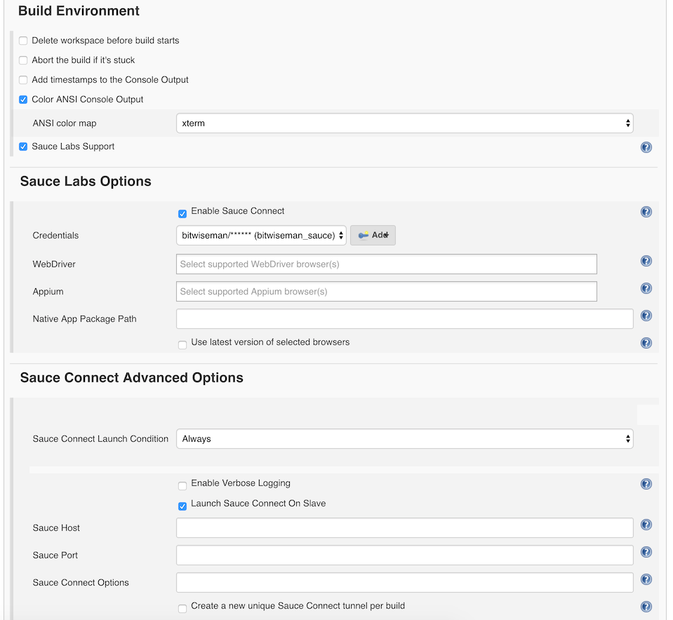Open help for Enable Sauce Connect
The height and width of the screenshot is (620, 673).
[x=646, y=212]
